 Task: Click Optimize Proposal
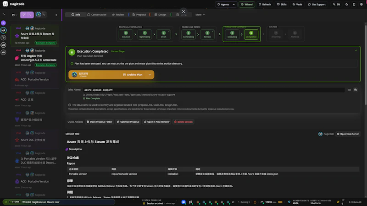(128, 122)
